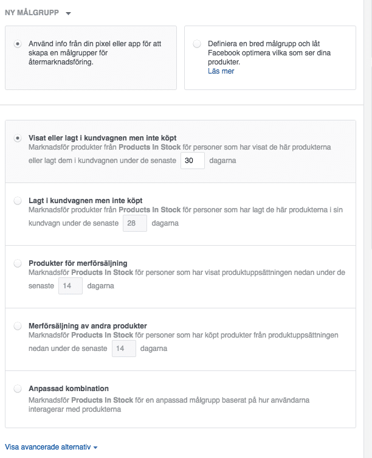Click the NY MÅLGRUPP heading
The height and width of the screenshot is (458, 372).
click(x=32, y=13)
